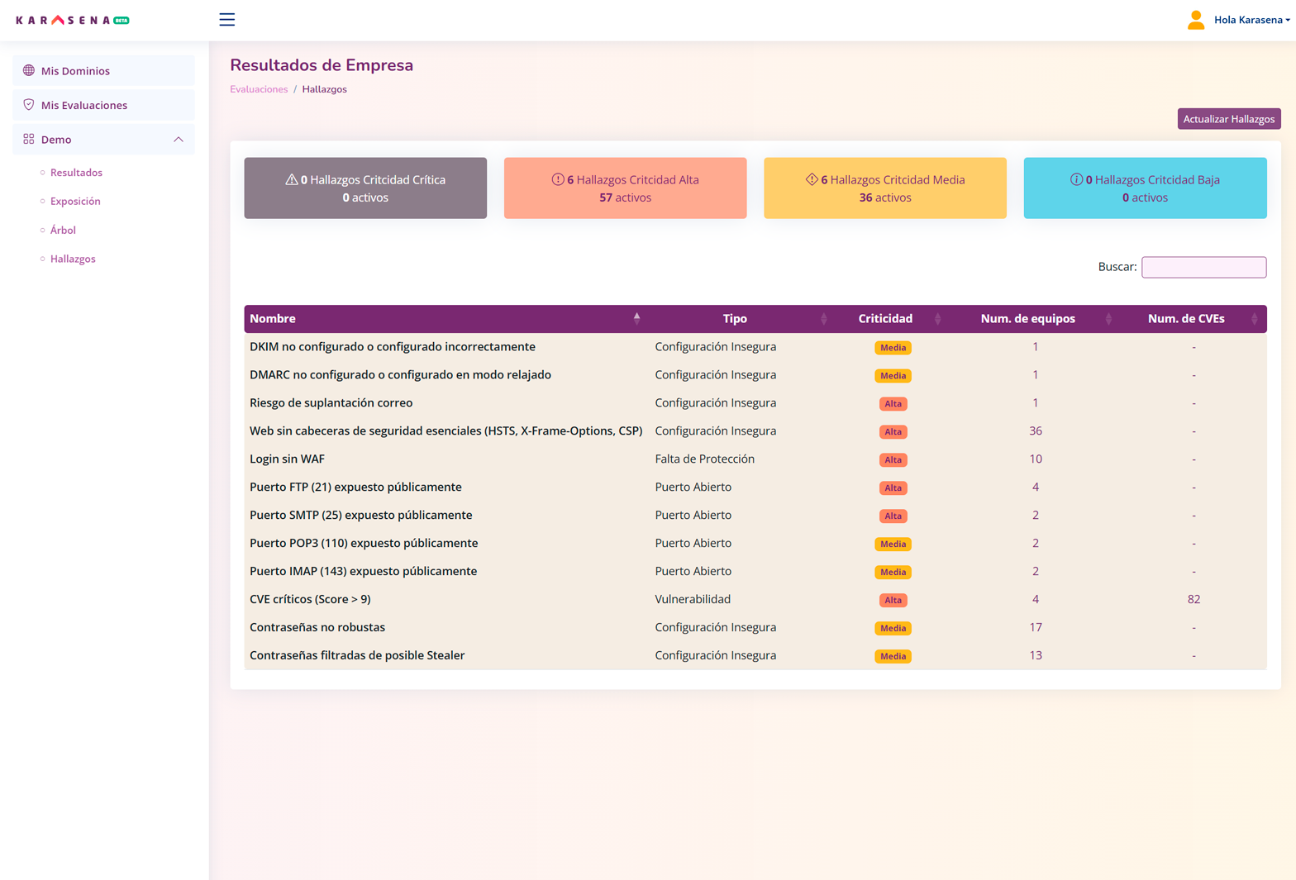The height and width of the screenshot is (880, 1296).
Task: Click the Alta badge in CVE críticos row
Action: [x=893, y=601]
